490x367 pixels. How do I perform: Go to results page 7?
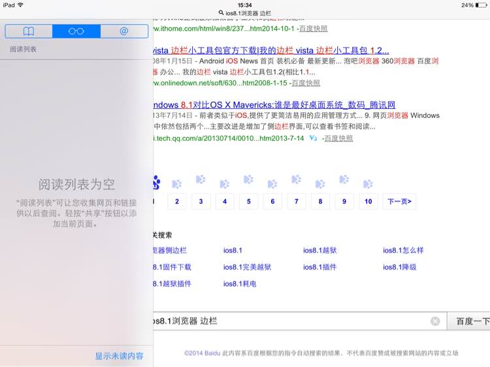[x=296, y=201]
